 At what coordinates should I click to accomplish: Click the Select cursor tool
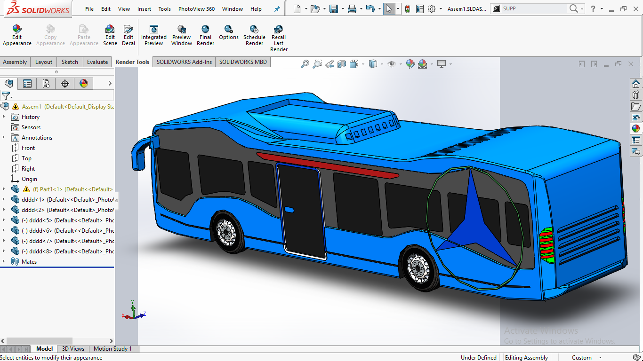[389, 8]
